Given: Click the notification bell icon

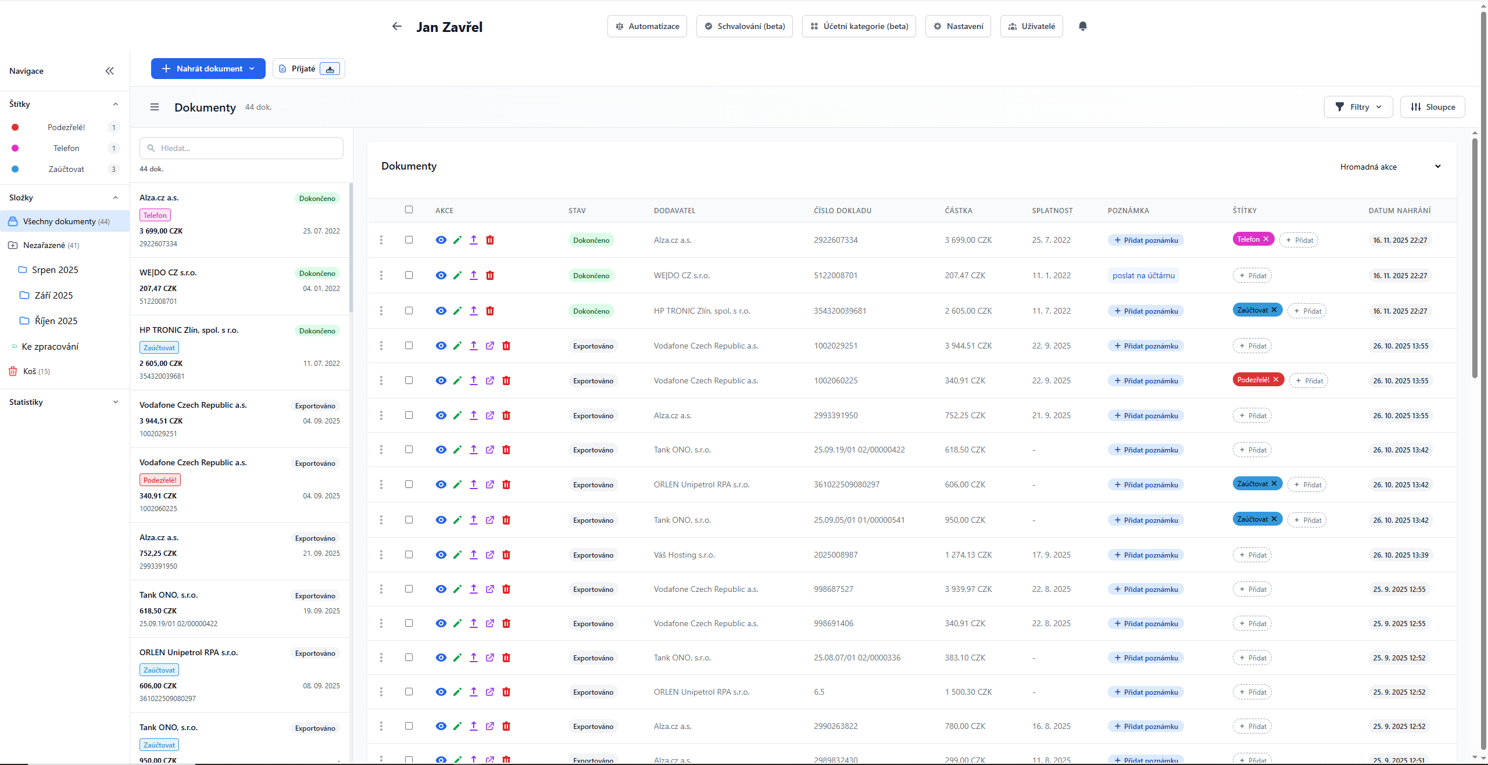Looking at the screenshot, I should (x=1082, y=26).
